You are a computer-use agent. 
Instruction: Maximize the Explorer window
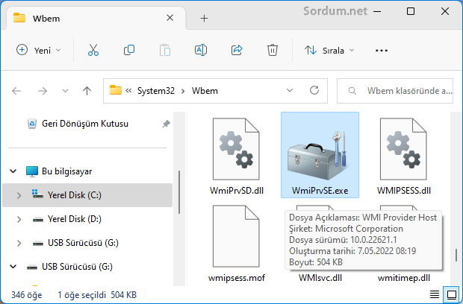(x=411, y=11)
